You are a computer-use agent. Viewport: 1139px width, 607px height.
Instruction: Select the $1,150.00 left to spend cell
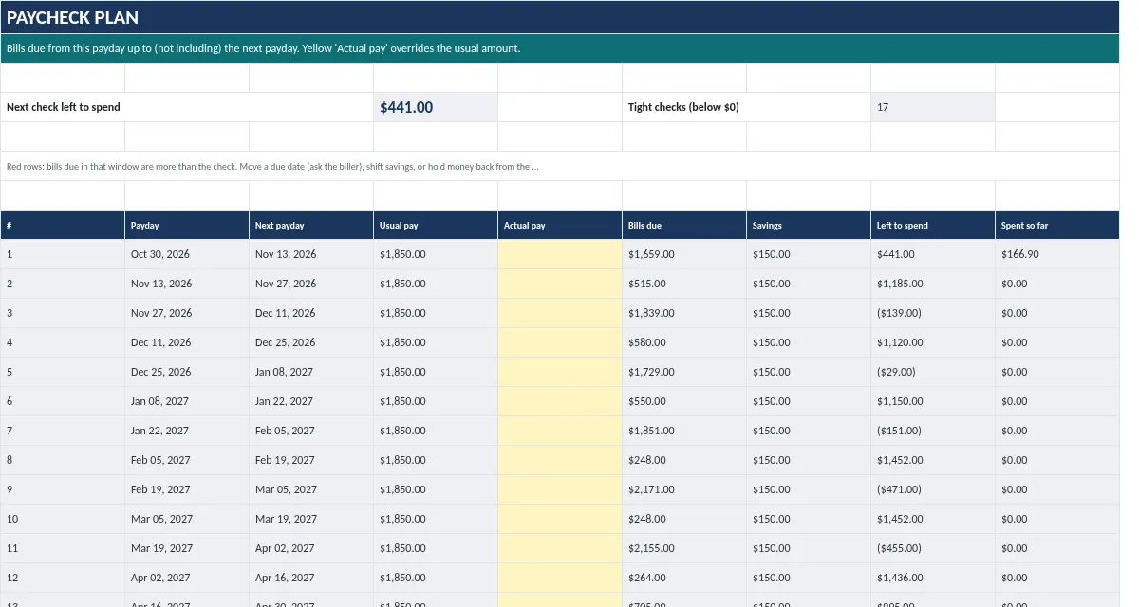click(x=933, y=401)
